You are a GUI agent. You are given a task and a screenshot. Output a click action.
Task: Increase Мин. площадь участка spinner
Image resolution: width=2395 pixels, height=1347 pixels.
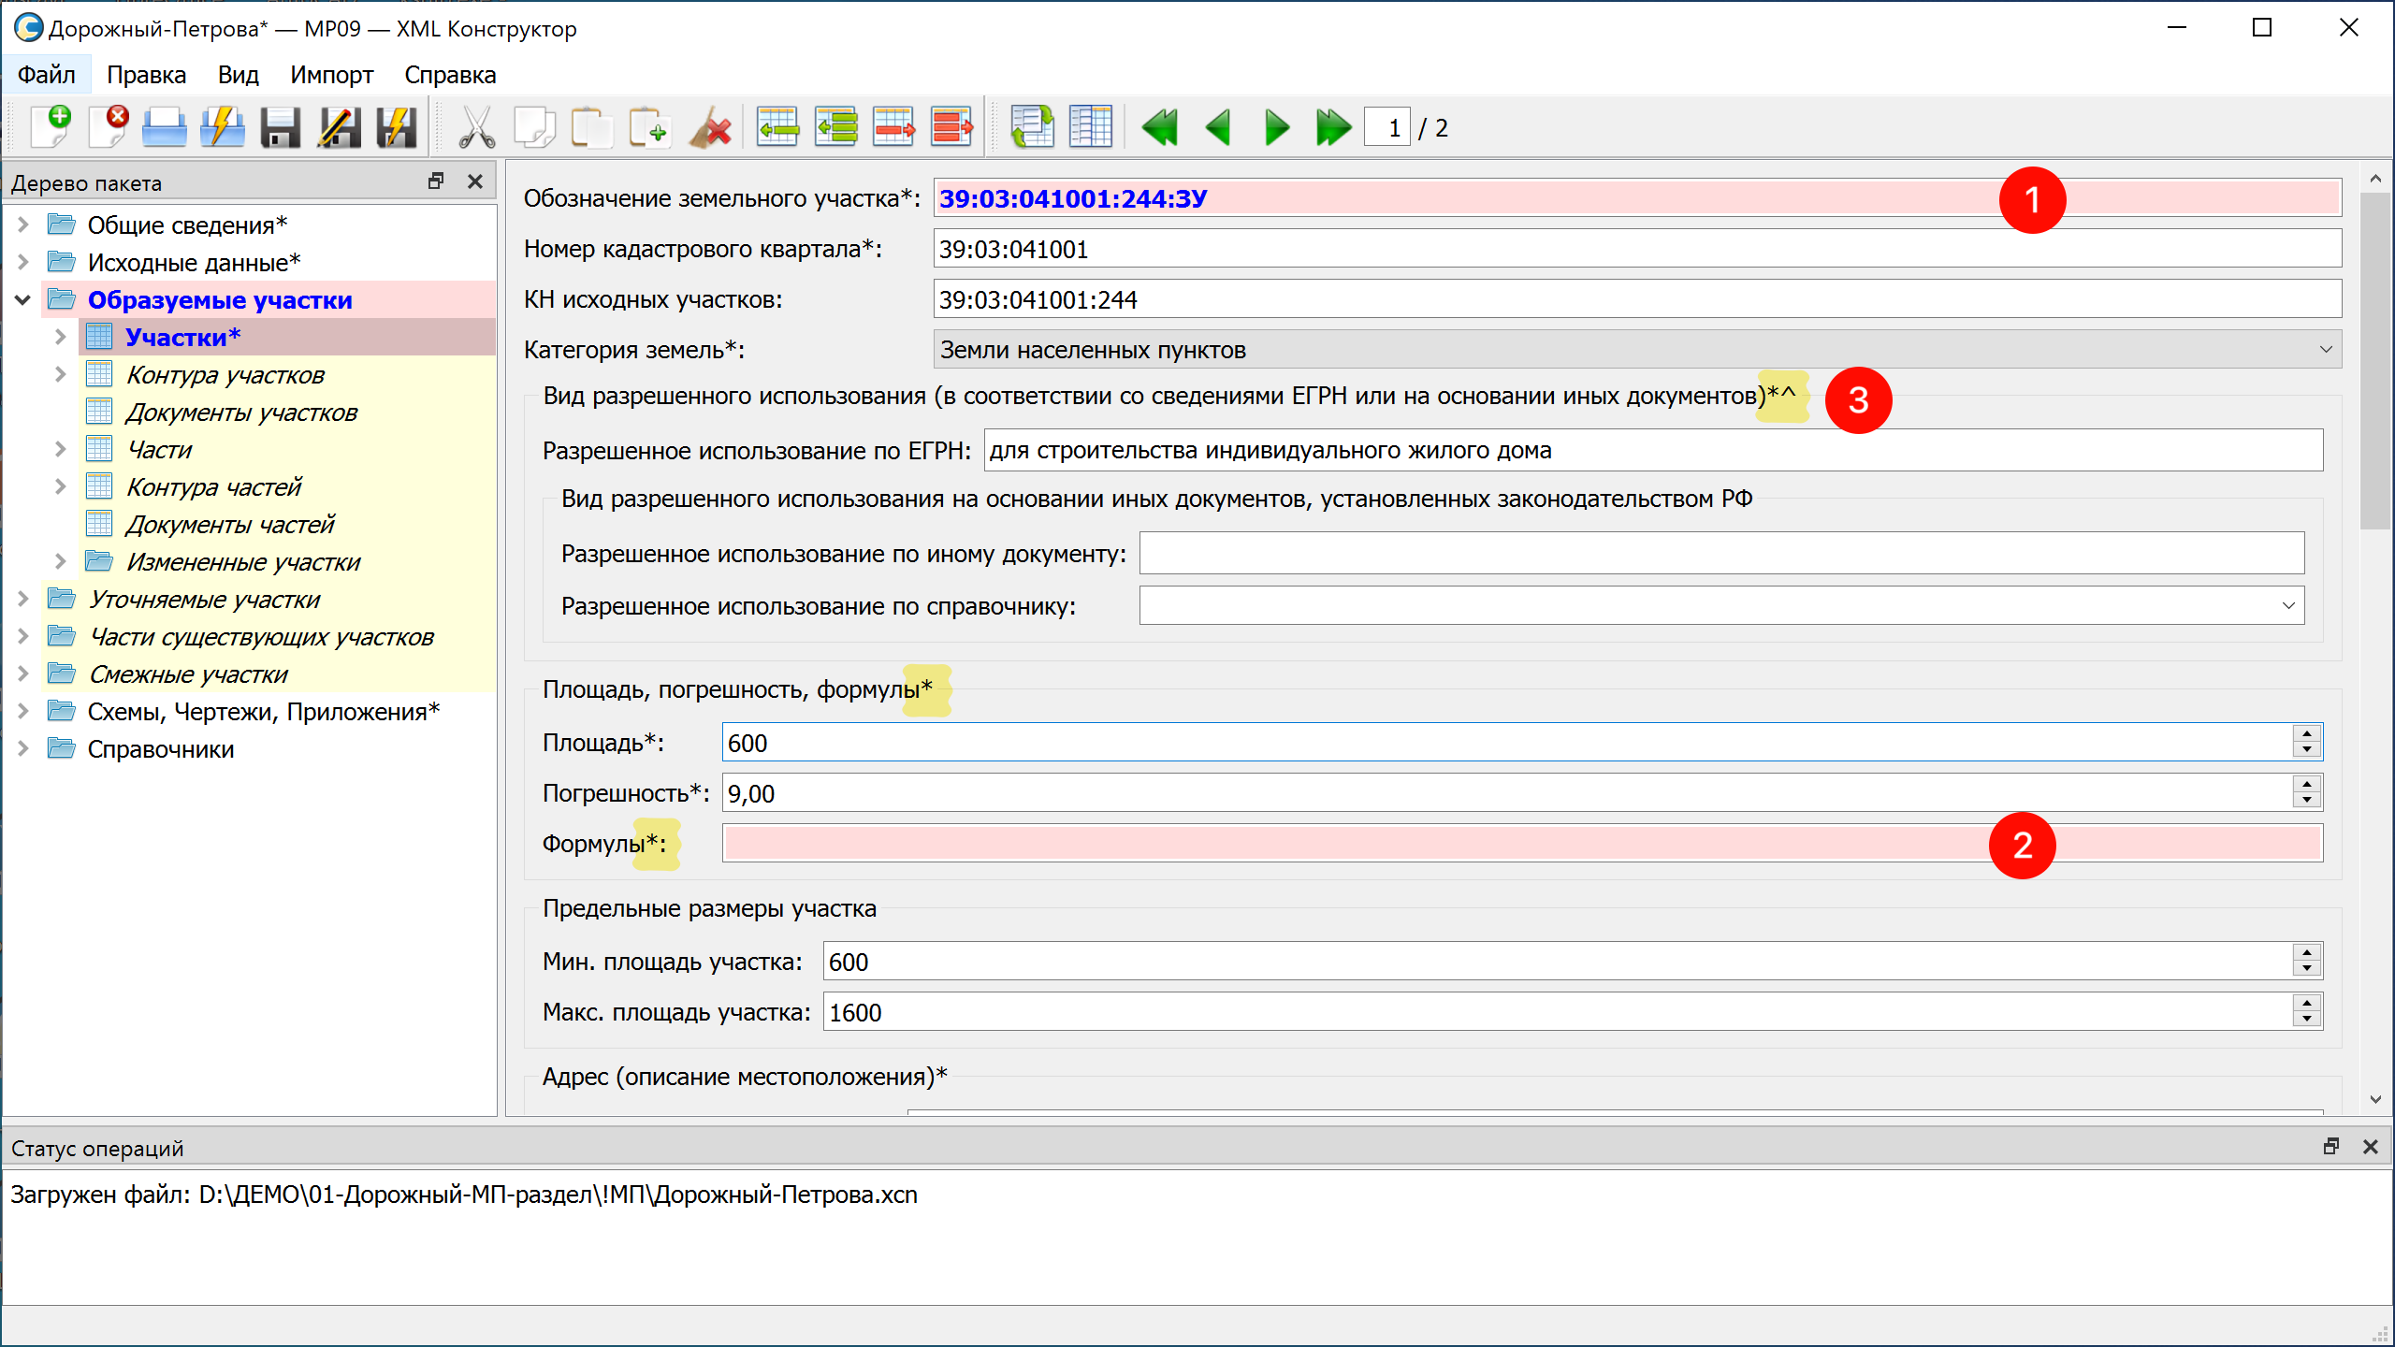2307,953
